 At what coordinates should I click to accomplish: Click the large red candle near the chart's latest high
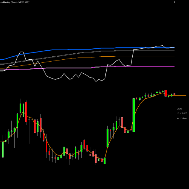[166, 93]
